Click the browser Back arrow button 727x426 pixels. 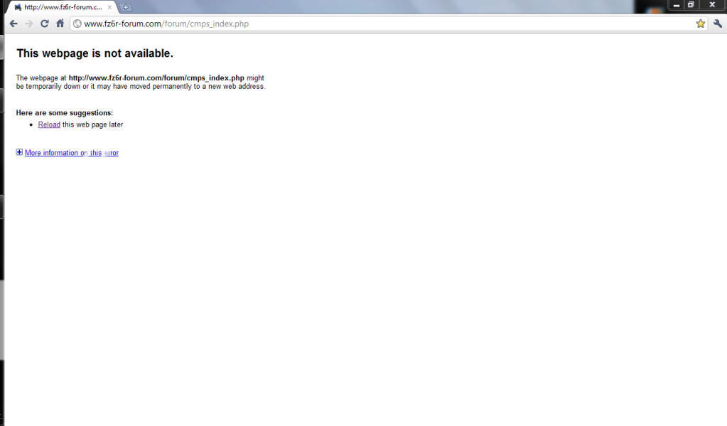click(x=14, y=23)
